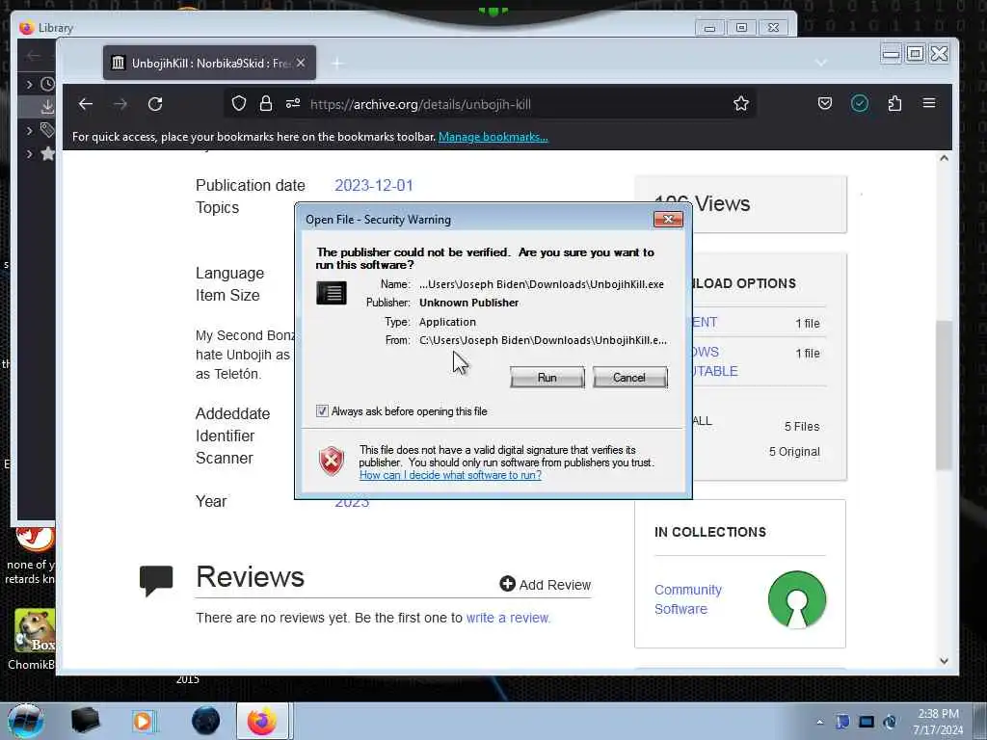Open 'How can I decide what software to run?' link
Image resolution: width=987 pixels, height=740 pixels.
click(450, 475)
